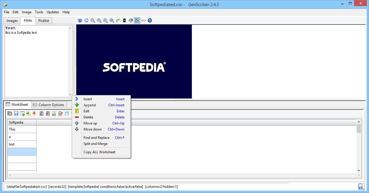Open the Image menu
Viewport: 369px width, 193px height.
[x=27, y=12]
